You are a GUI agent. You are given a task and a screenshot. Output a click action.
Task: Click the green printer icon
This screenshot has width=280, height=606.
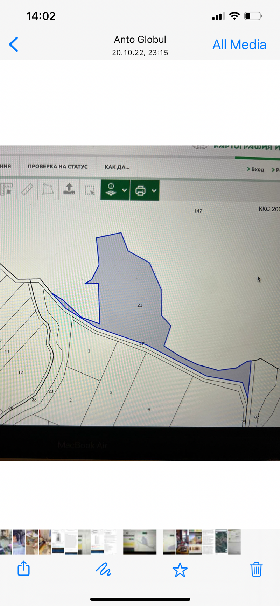(x=140, y=190)
